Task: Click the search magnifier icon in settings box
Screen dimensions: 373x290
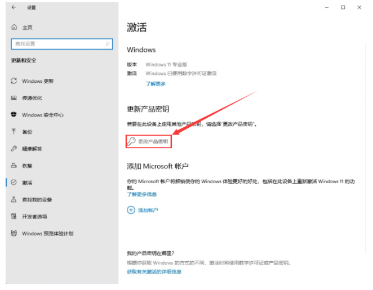Action: point(108,44)
